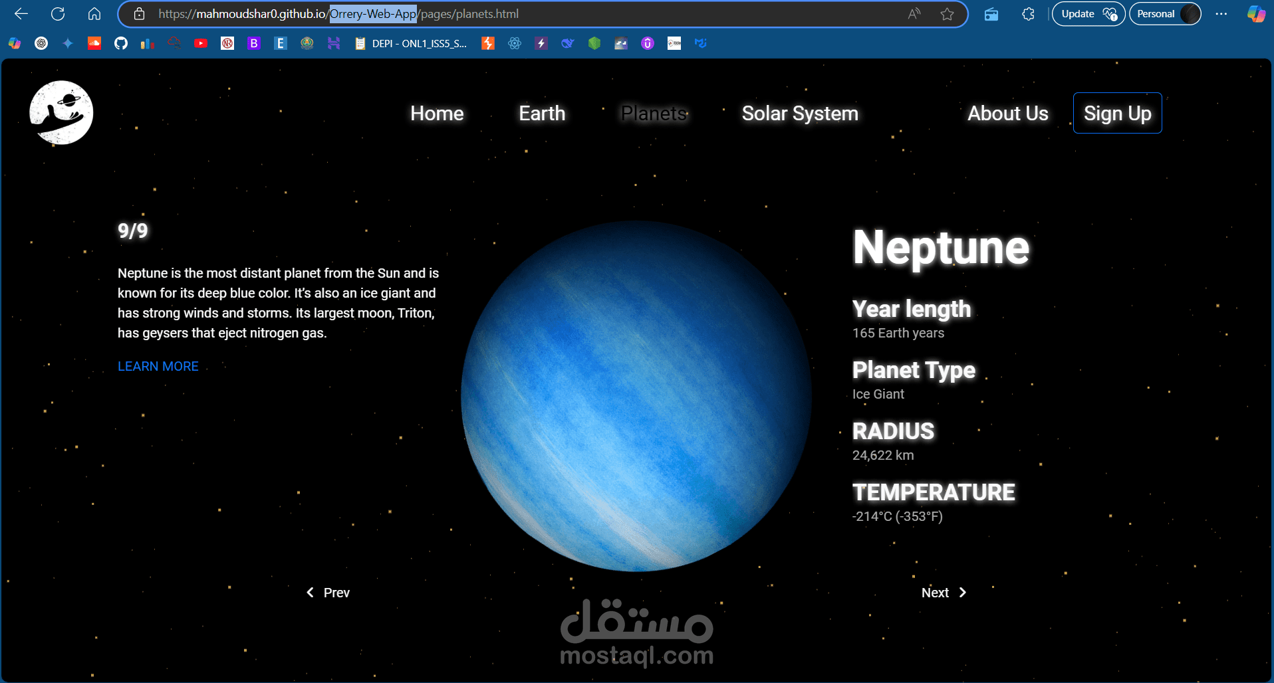Click the browser home icon
The image size is (1274, 683).
94,13
